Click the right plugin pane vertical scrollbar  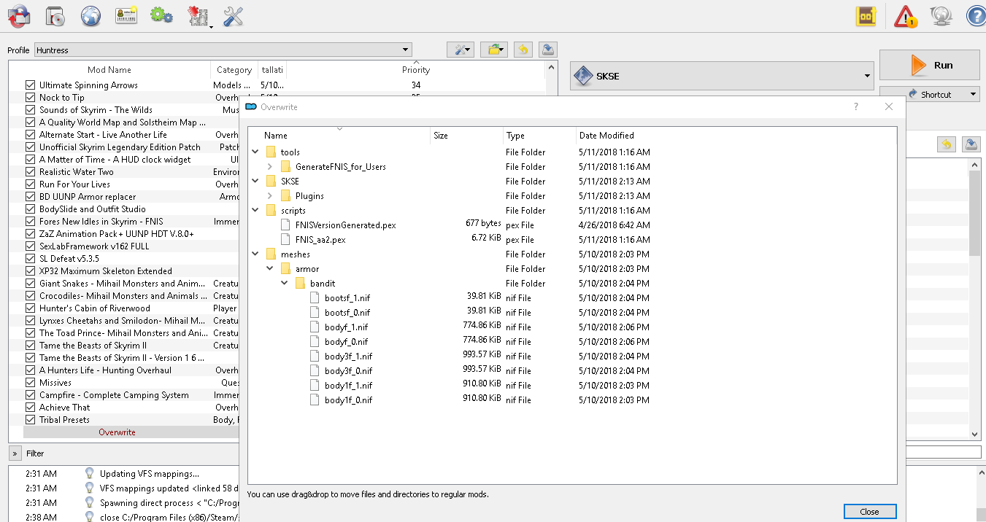click(974, 299)
